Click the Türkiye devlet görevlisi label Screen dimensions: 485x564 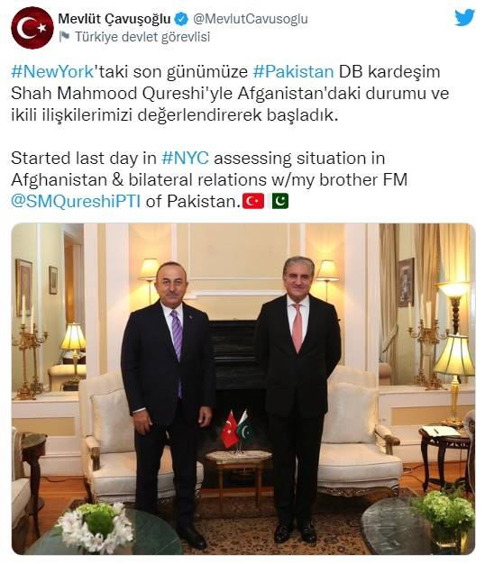[x=142, y=37]
